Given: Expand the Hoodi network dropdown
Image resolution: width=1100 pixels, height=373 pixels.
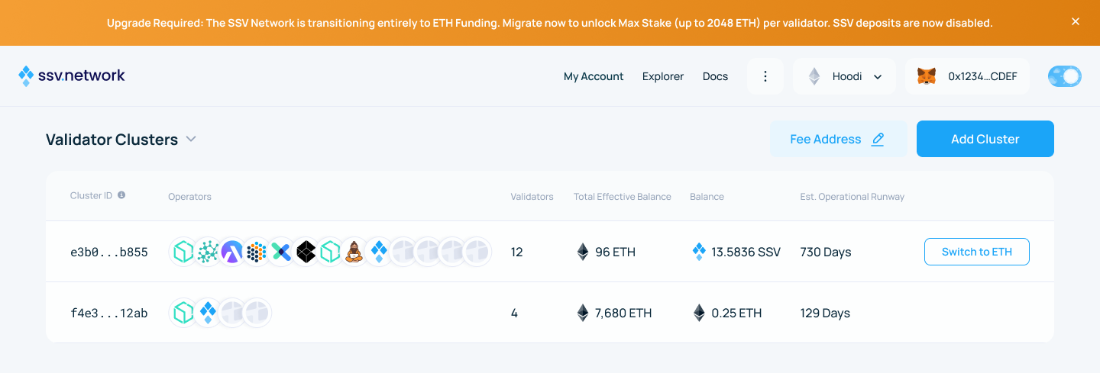Looking at the screenshot, I should click(x=845, y=76).
